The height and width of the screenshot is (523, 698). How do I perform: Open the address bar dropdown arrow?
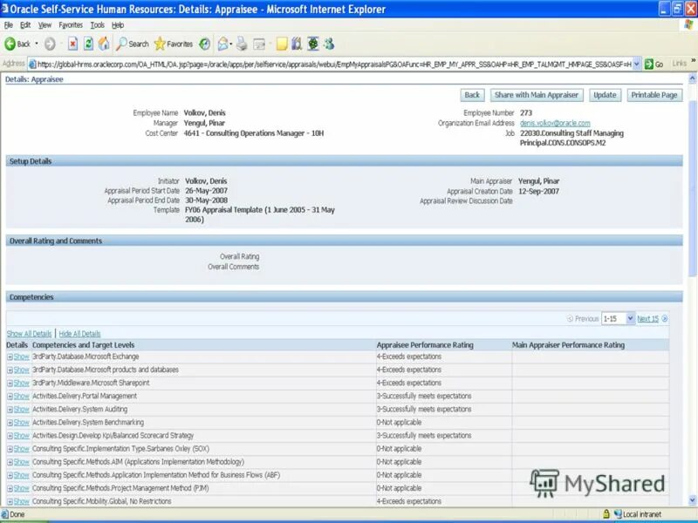[x=637, y=64]
